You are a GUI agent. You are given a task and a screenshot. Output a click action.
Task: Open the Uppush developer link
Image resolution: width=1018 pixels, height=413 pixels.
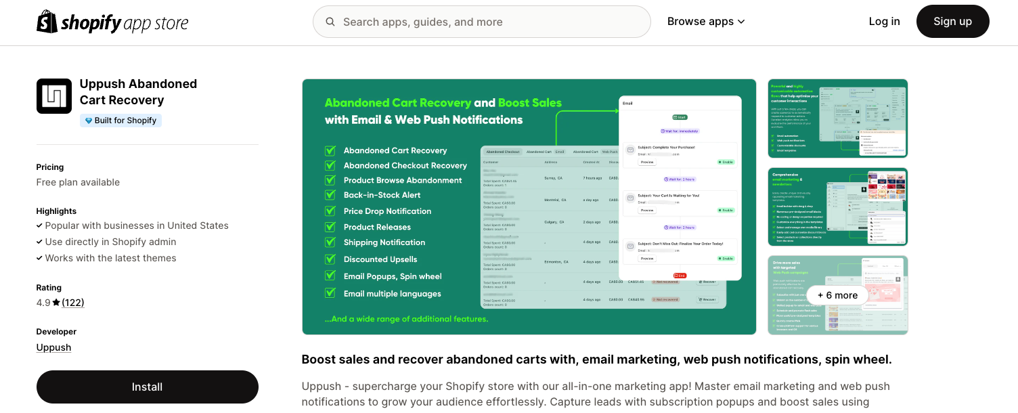click(53, 347)
